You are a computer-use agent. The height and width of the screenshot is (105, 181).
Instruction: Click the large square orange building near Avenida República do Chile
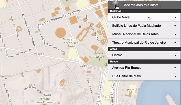pos(73,20)
